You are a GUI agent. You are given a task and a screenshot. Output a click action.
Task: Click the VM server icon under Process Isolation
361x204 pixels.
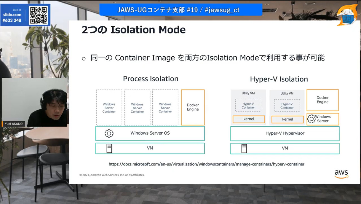[110, 148]
